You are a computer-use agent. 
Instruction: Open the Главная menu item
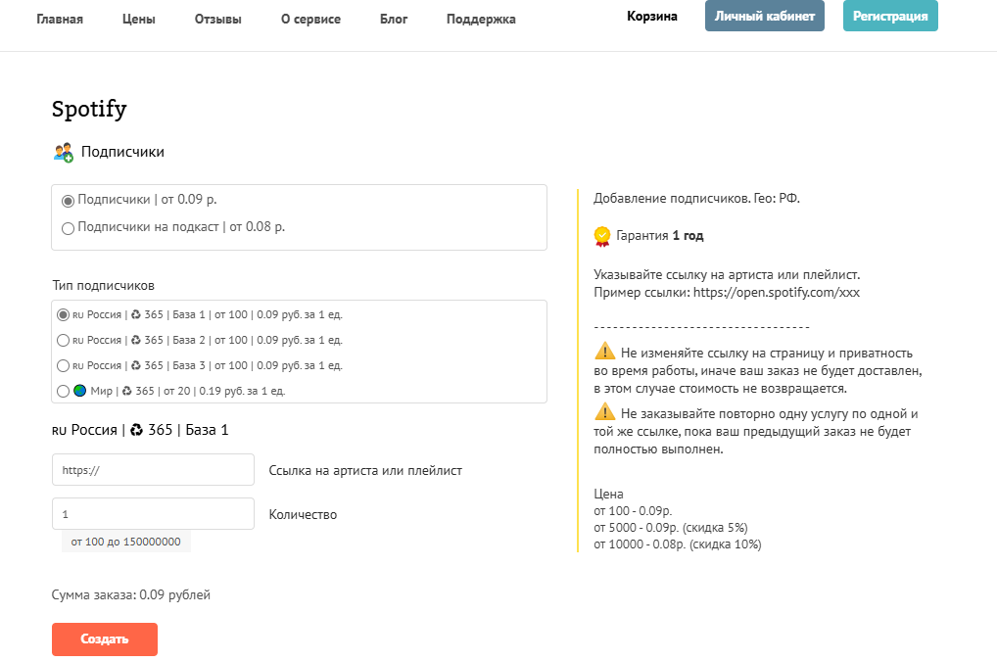point(60,19)
